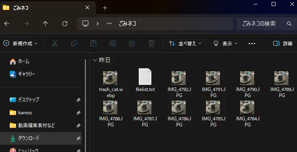Go up one folder level
Screen dimensions: 297x152
46,24
